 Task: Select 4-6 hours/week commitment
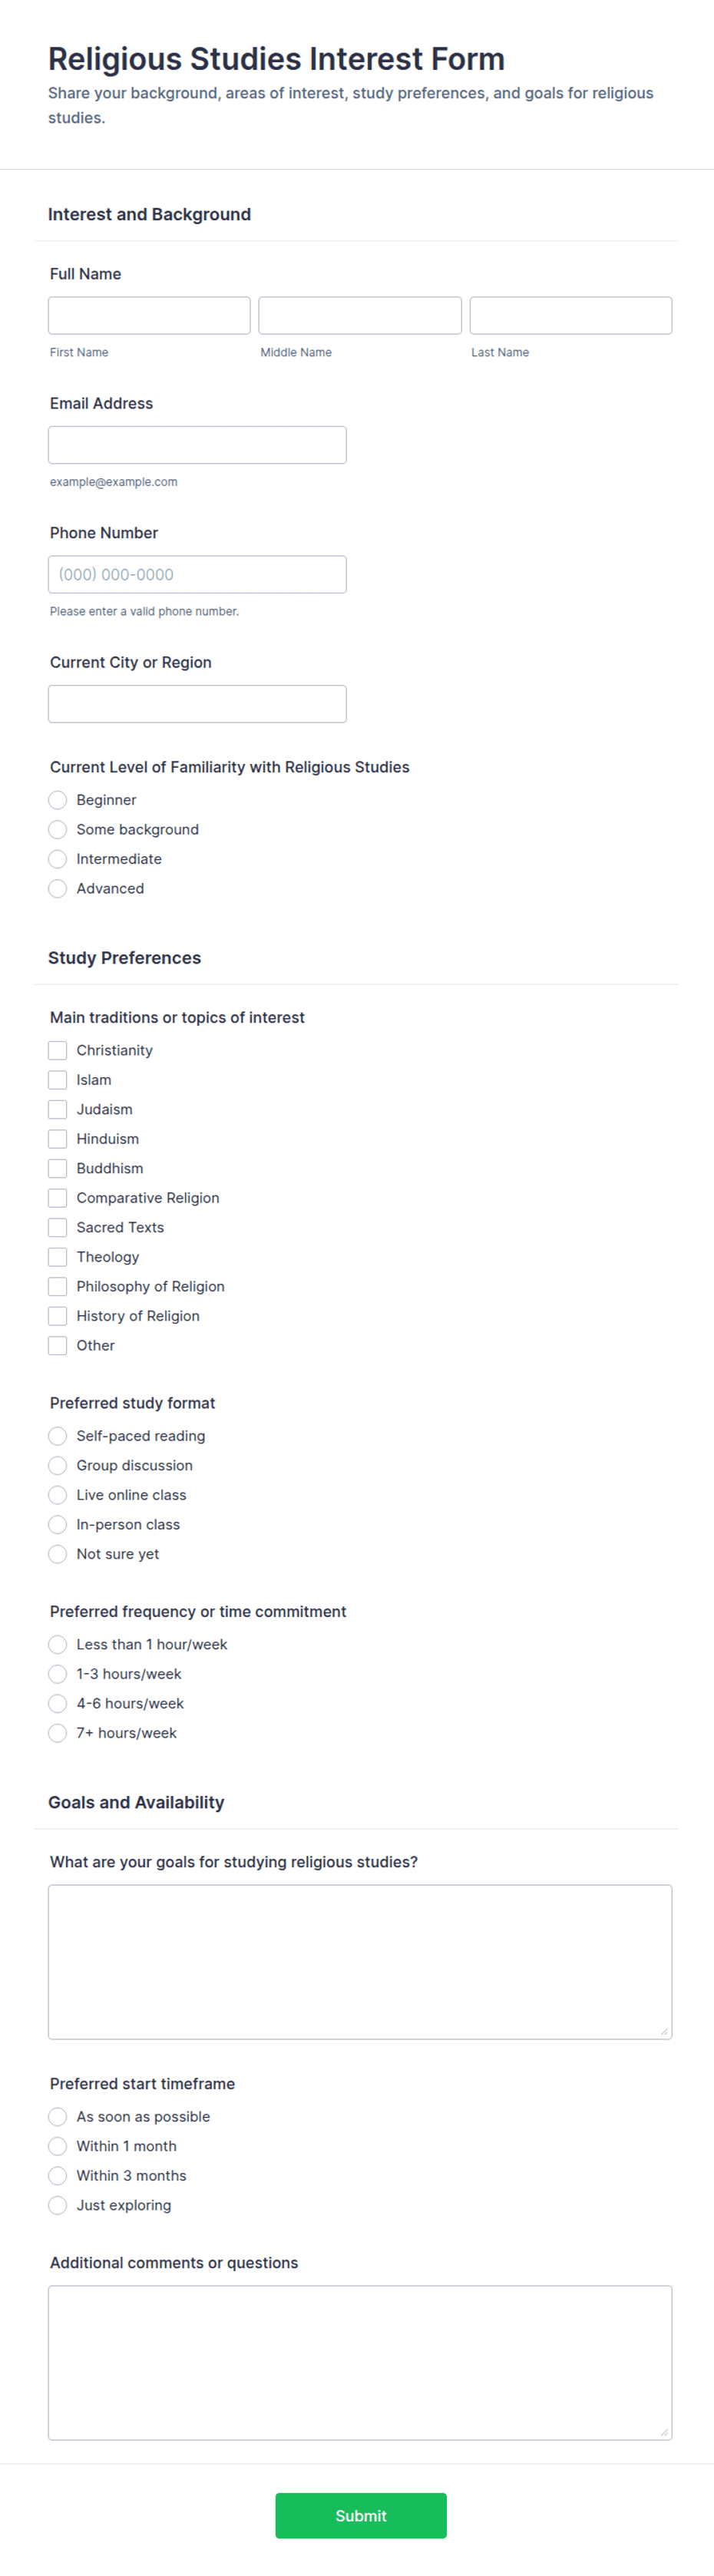click(58, 1703)
